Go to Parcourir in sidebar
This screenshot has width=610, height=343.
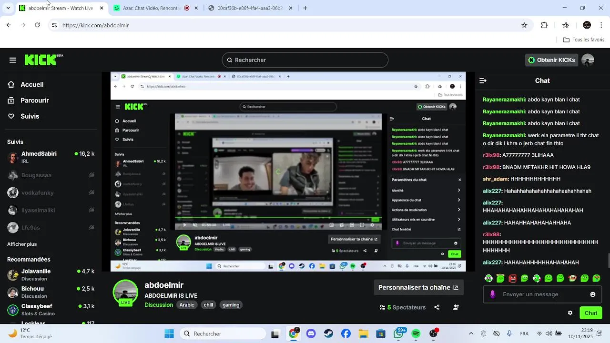point(35,101)
